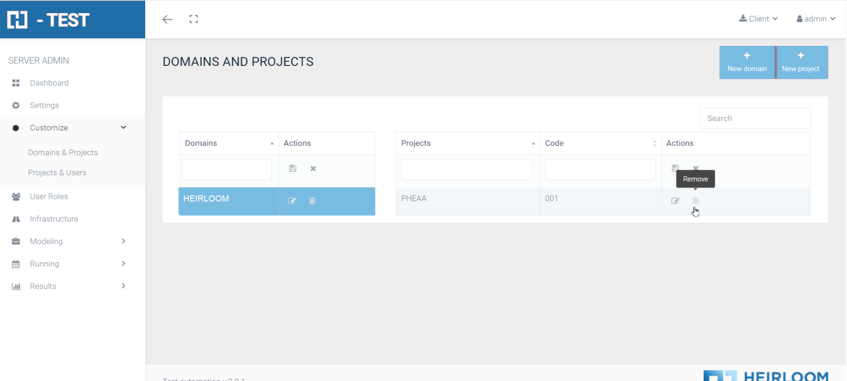Image resolution: width=847 pixels, height=381 pixels.
Task: Open User Roles in the sidebar
Action: coord(48,196)
